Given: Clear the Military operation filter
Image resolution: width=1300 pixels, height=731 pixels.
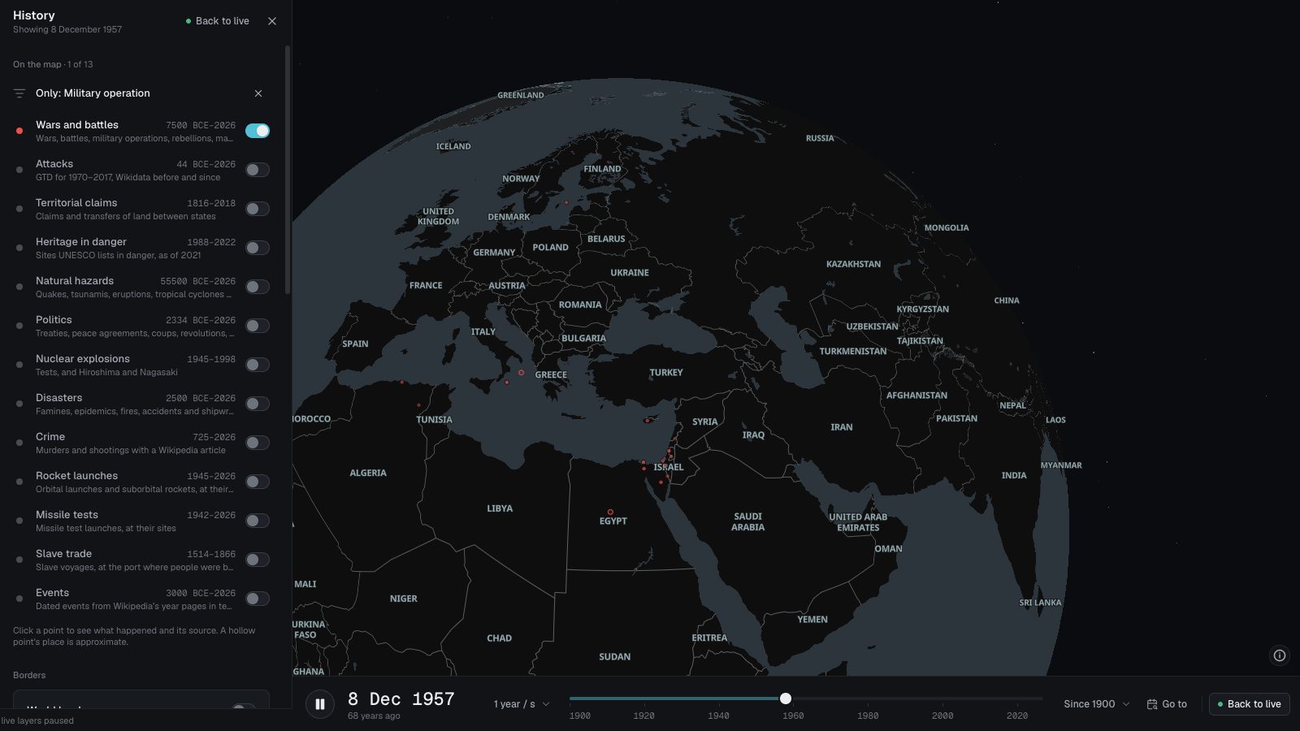Looking at the screenshot, I should 258,93.
